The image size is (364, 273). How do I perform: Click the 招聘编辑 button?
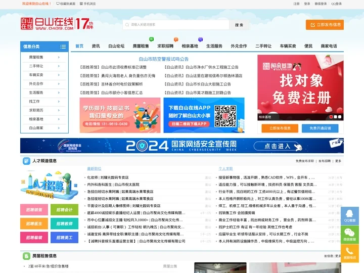pyautogui.click(x=34, y=238)
